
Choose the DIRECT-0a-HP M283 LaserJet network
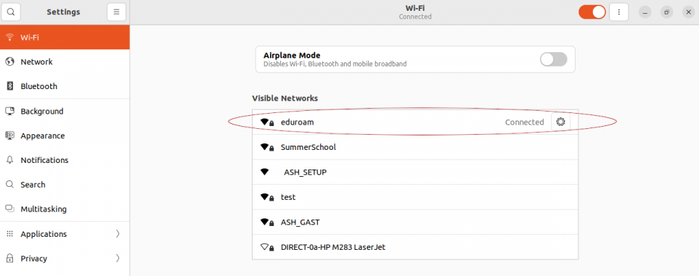tap(415, 247)
